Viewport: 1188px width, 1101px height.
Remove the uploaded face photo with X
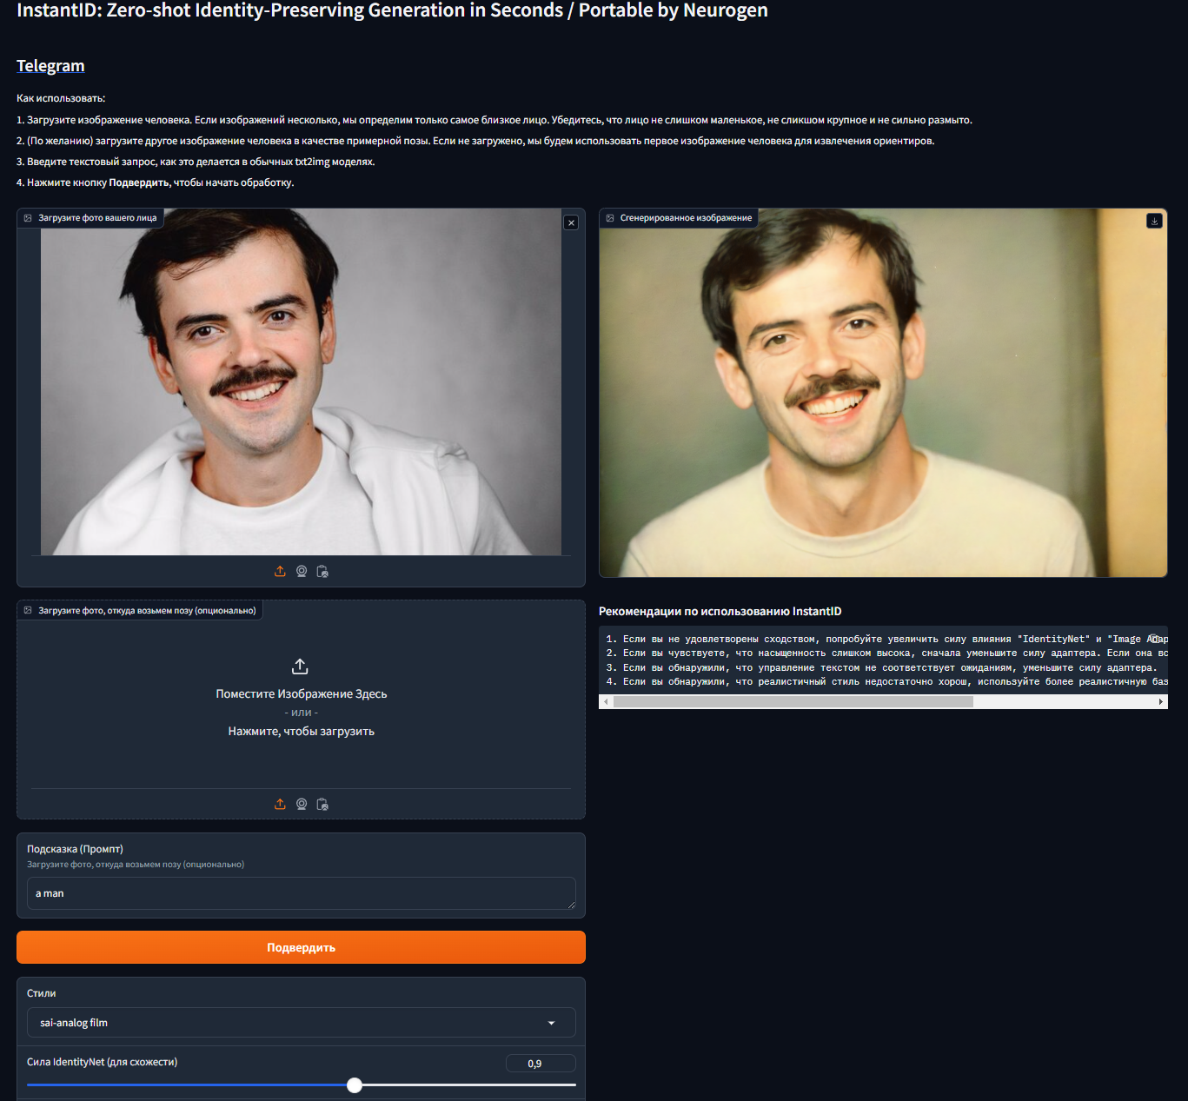click(571, 222)
